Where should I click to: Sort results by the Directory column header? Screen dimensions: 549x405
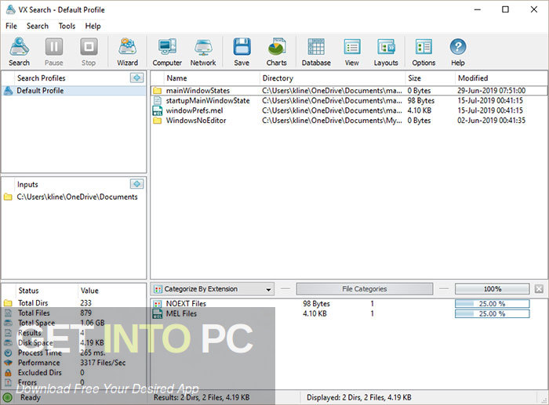[x=332, y=78]
